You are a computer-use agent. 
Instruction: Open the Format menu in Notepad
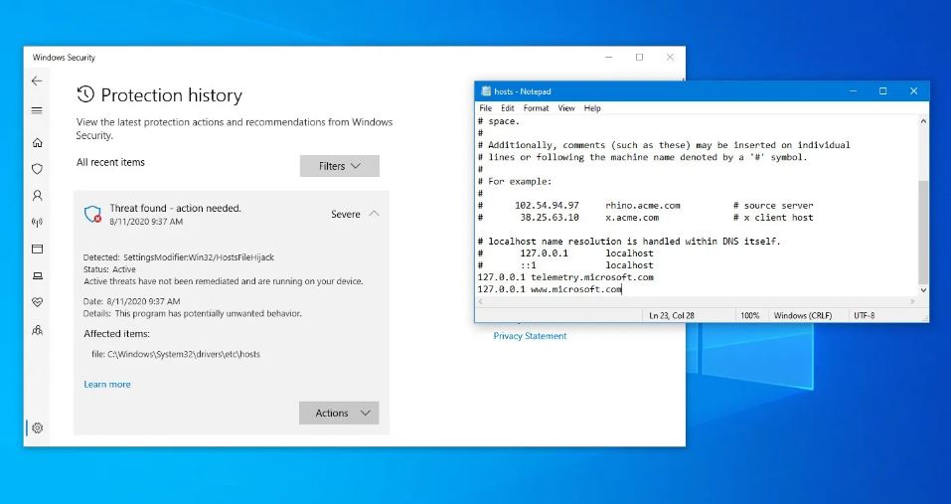536,108
